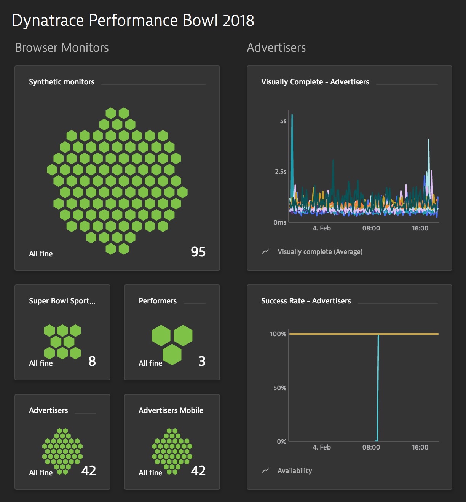
Task: Open the Super Bowl Sport... tile title
Action: coord(62,301)
